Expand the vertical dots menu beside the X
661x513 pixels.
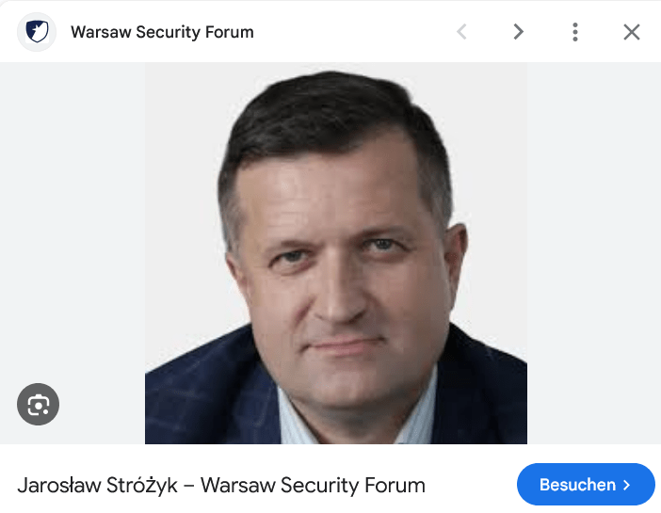coord(575,32)
